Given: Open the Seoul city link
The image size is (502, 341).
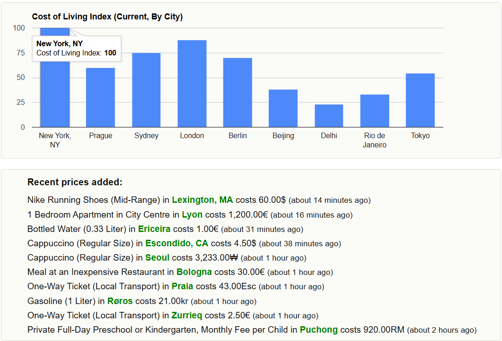Looking at the screenshot, I should click(157, 257).
